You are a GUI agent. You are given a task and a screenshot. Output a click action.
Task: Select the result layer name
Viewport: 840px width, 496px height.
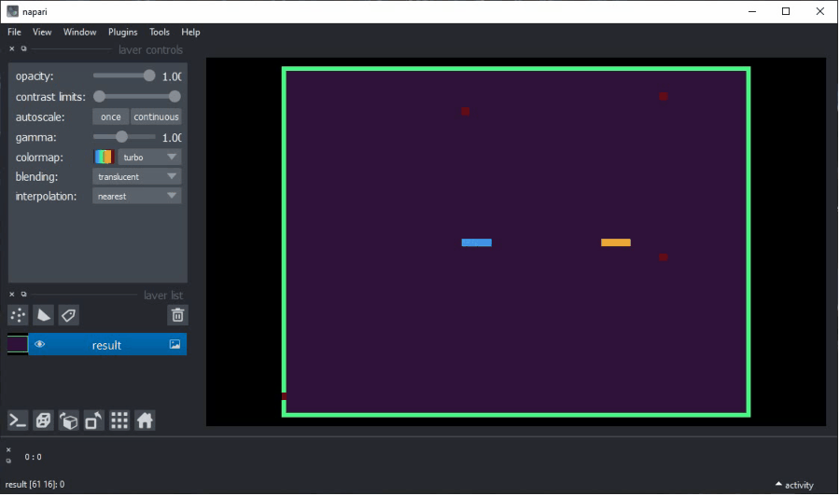pos(106,345)
